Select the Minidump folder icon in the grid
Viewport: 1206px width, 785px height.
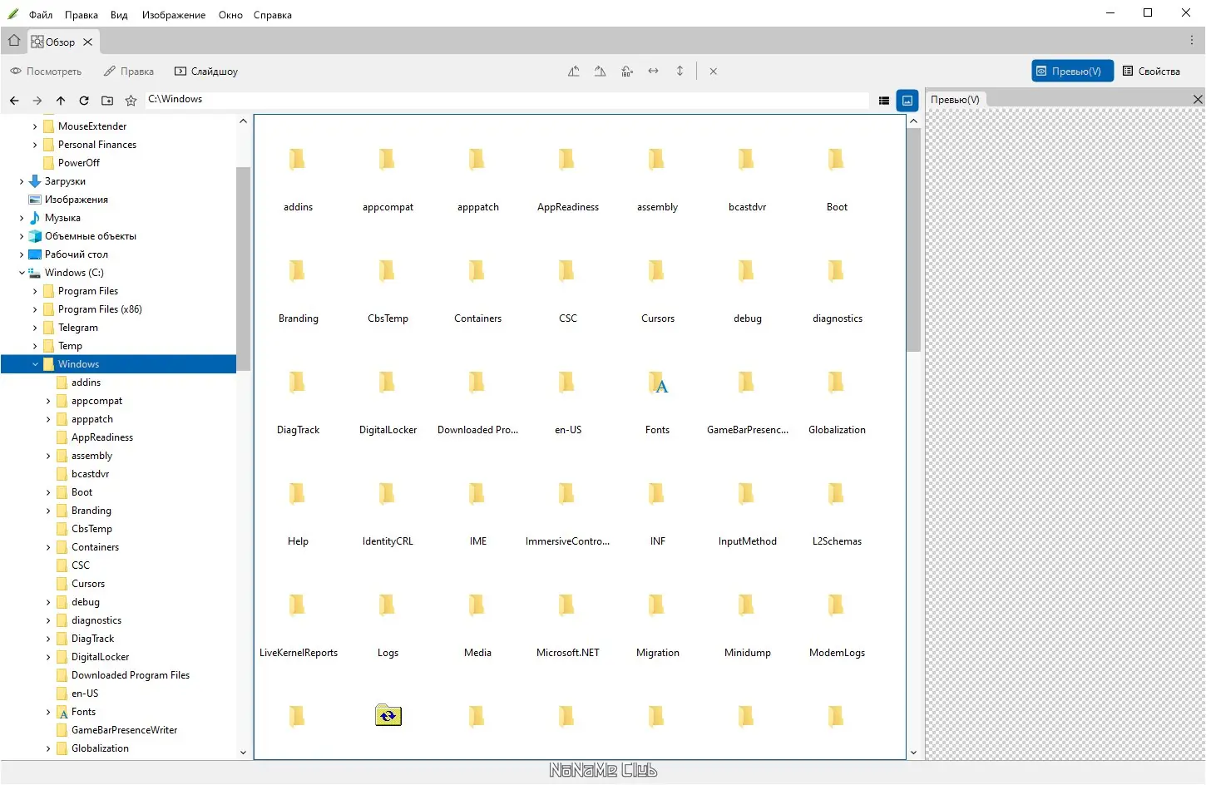[747, 605]
